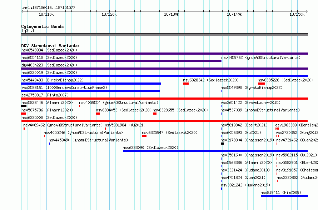Viewport: 318px width, 210px height.
Task: Click the 187110k ruler position
Action: tap(46, 14)
